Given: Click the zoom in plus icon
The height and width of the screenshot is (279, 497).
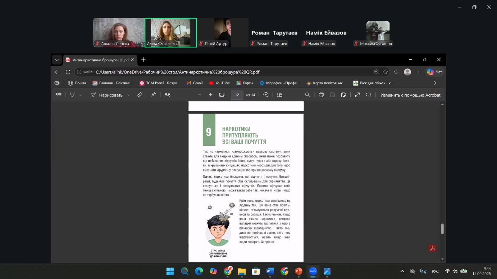Looking at the screenshot, I should click(210, 95).
